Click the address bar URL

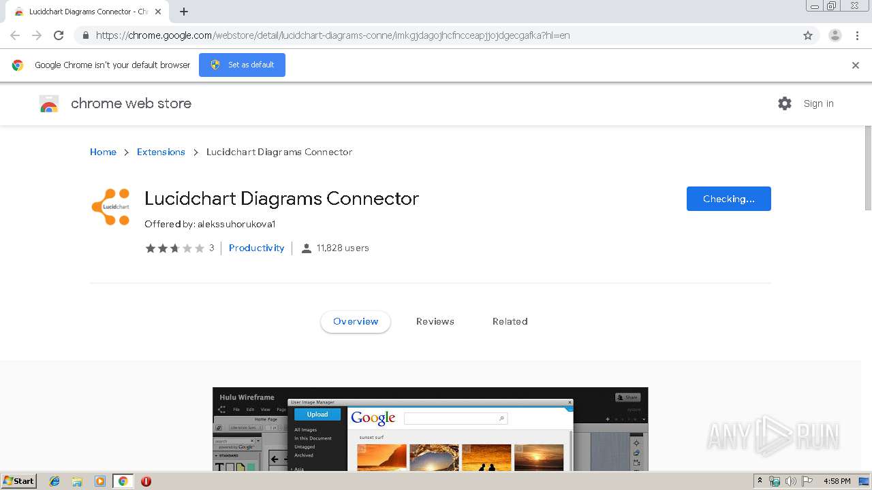click(x=333, y=35)
